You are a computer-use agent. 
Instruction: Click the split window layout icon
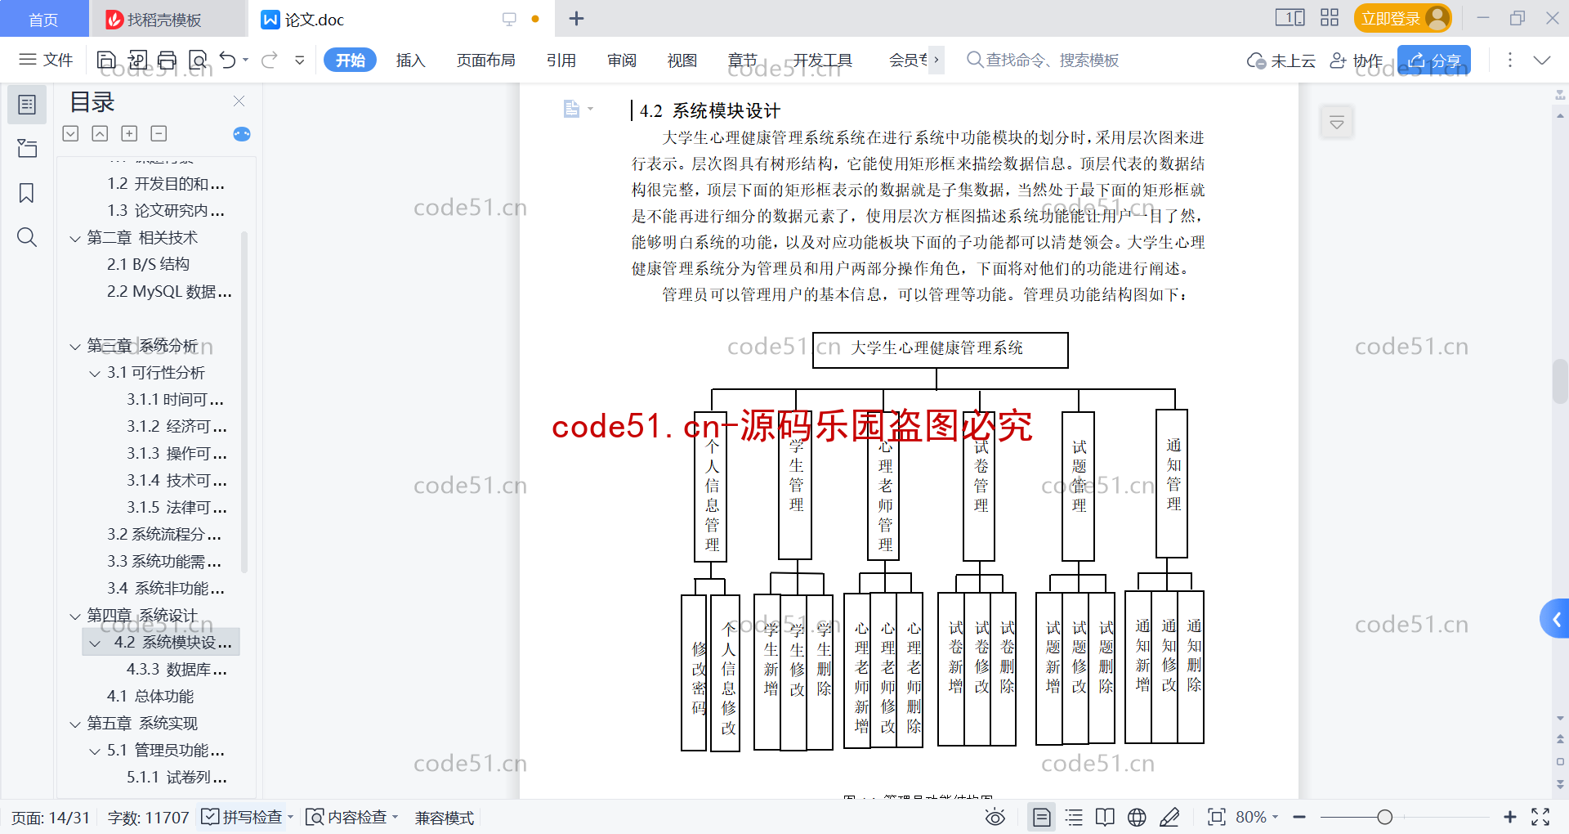(1290, 18)
